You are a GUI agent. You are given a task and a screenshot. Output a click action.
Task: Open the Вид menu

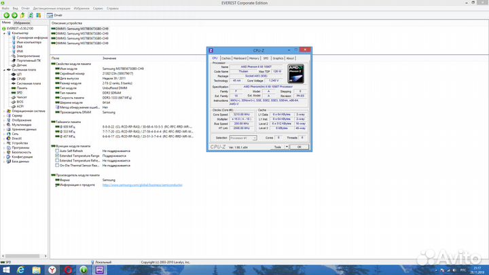tap(15, 8)
